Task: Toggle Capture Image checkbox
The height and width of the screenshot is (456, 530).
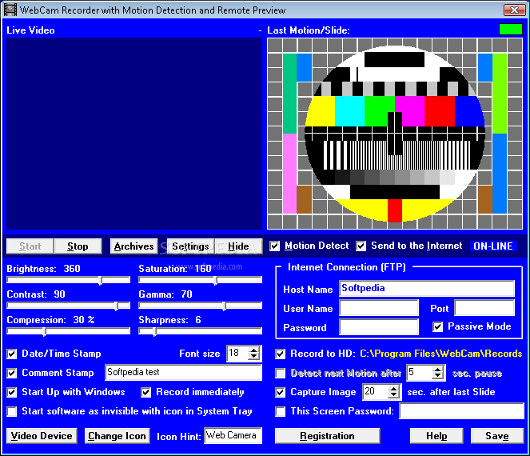Action: [x=281, y=393]
